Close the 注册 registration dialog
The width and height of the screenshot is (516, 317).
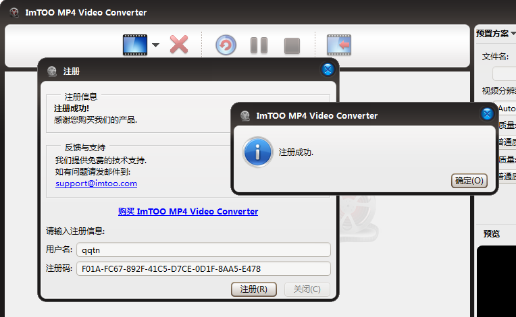[x=328, y=69]
